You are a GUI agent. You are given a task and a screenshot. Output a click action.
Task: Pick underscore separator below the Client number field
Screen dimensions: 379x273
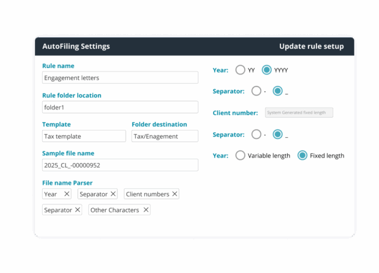[x=277, y=134]
